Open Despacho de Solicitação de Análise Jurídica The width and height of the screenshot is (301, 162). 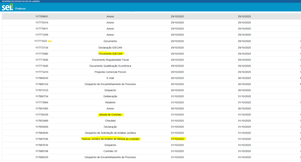(x=110, y=133)
